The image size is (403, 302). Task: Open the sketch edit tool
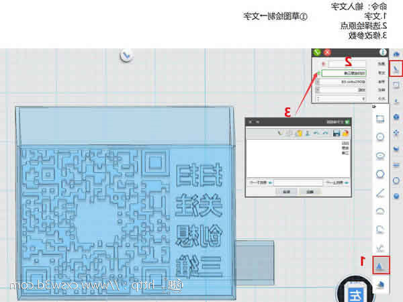pos(396,85)
